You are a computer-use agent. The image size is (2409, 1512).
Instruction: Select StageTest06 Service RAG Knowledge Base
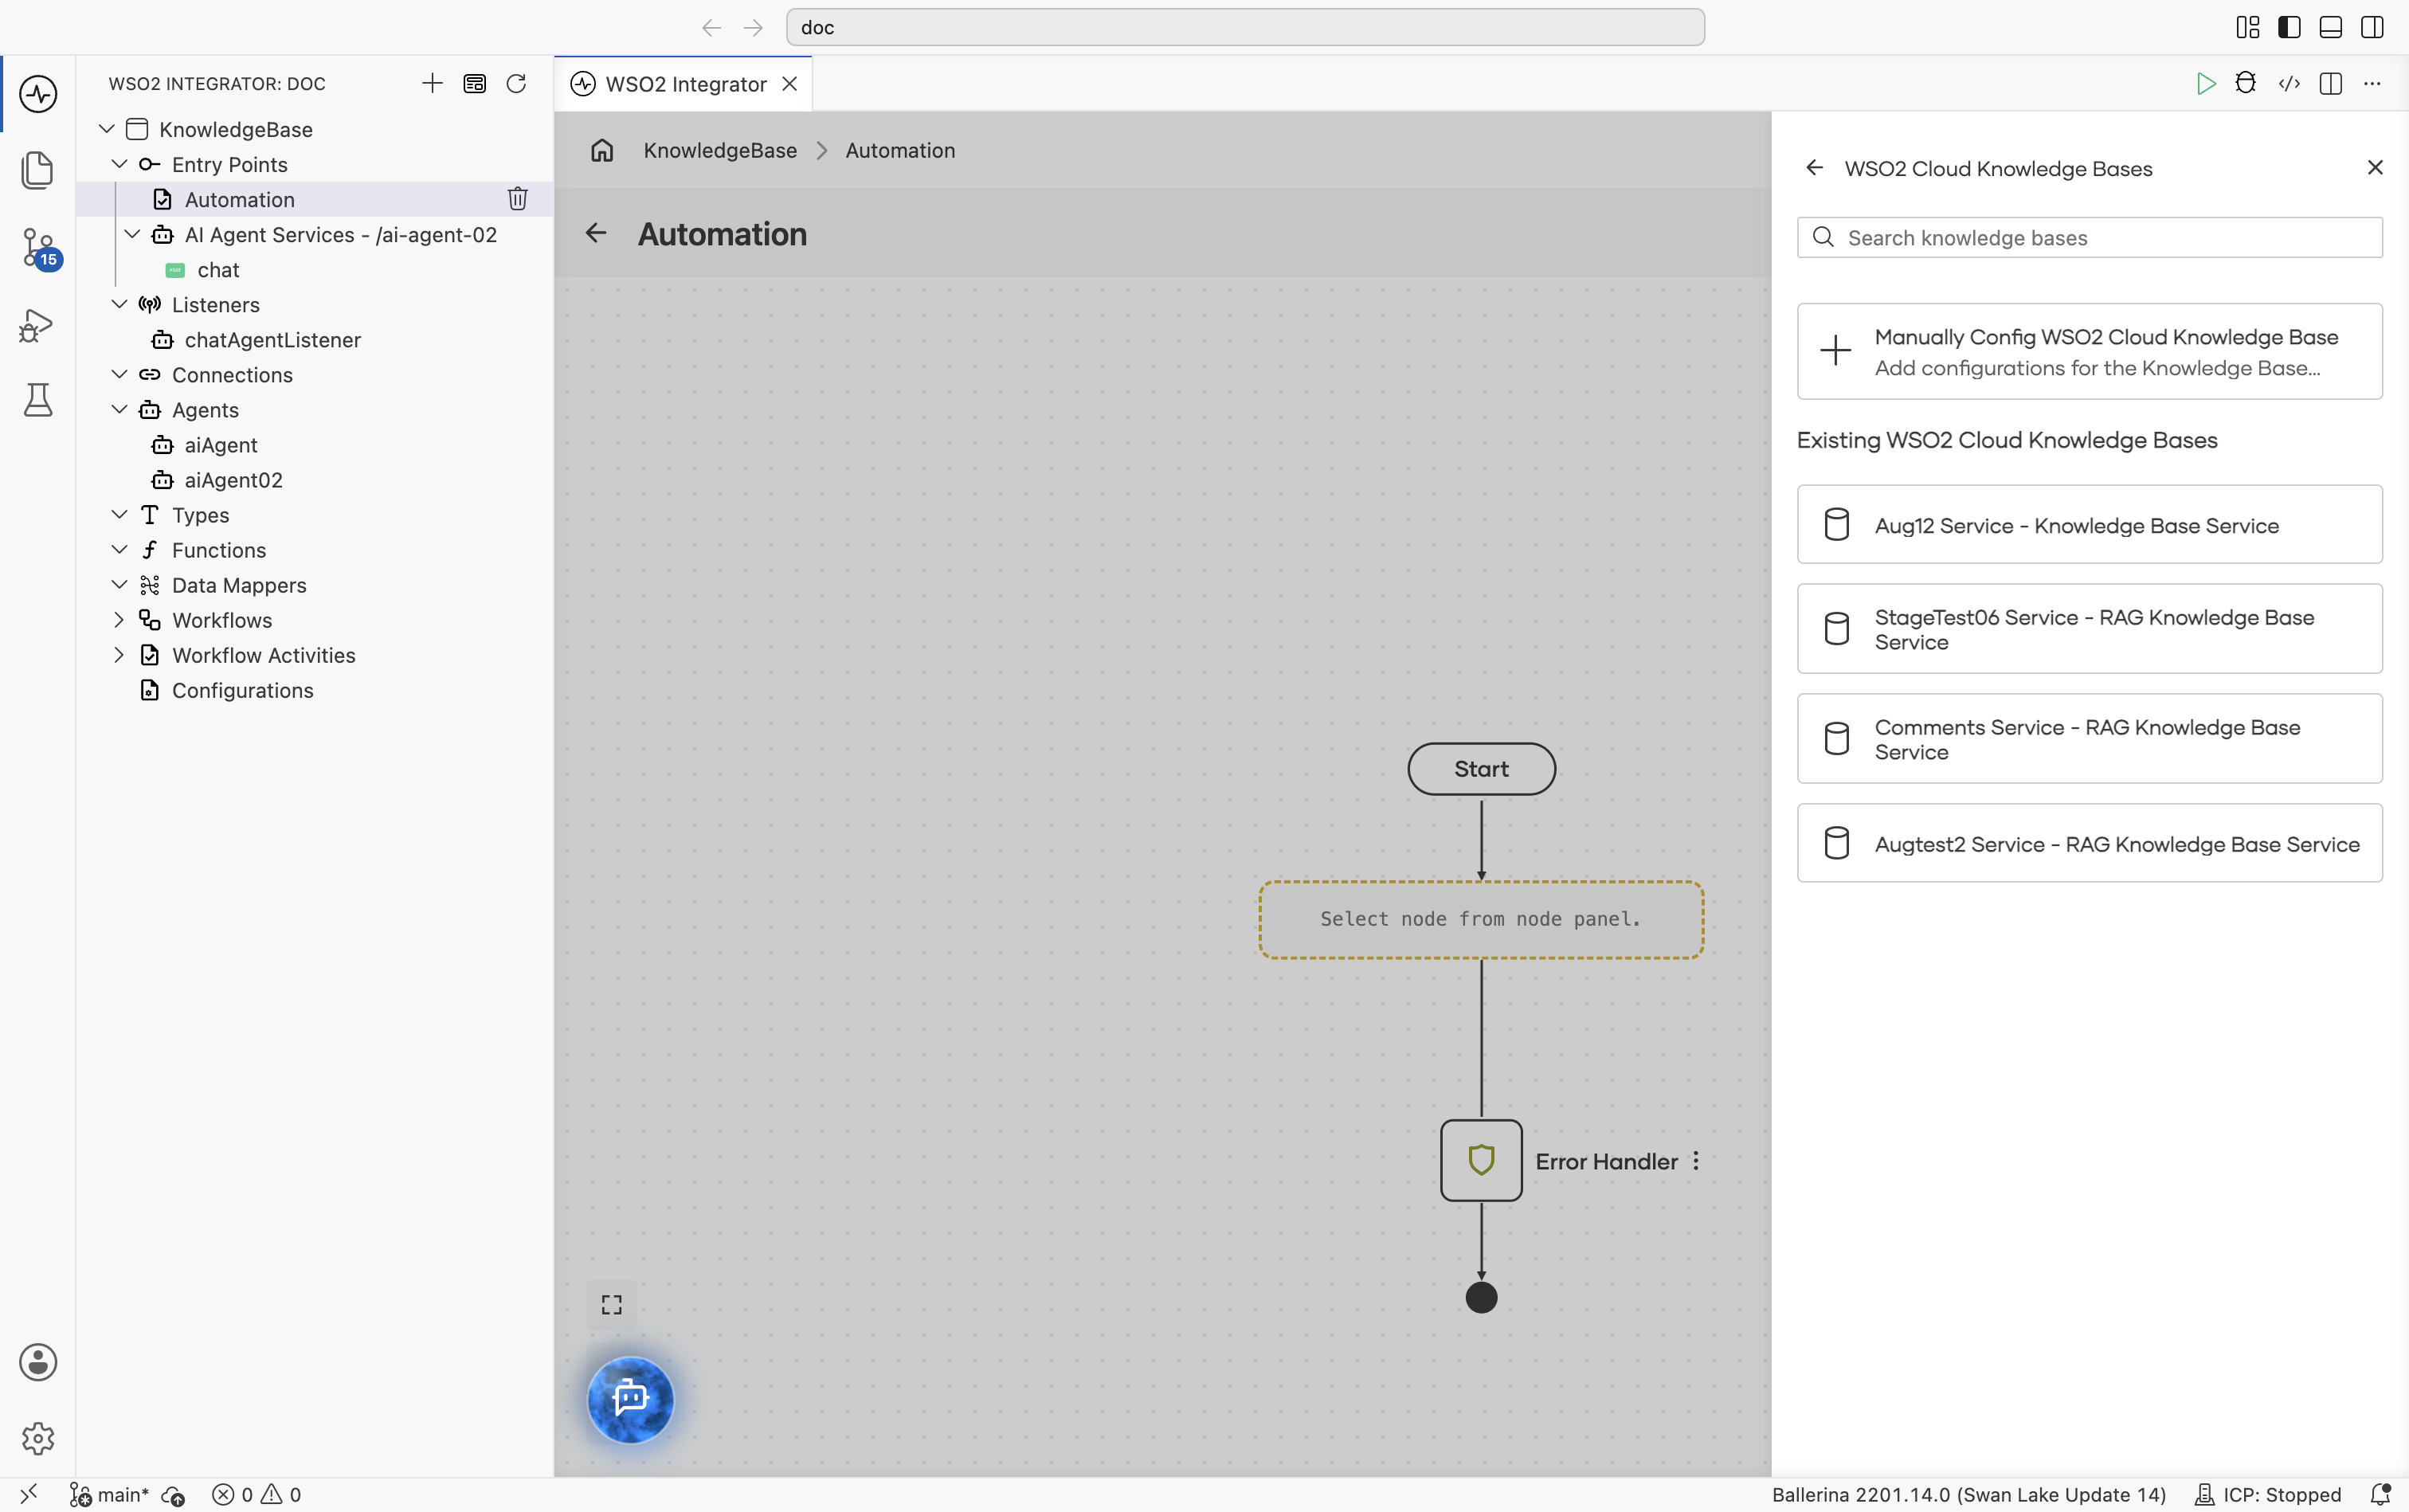2089,629
